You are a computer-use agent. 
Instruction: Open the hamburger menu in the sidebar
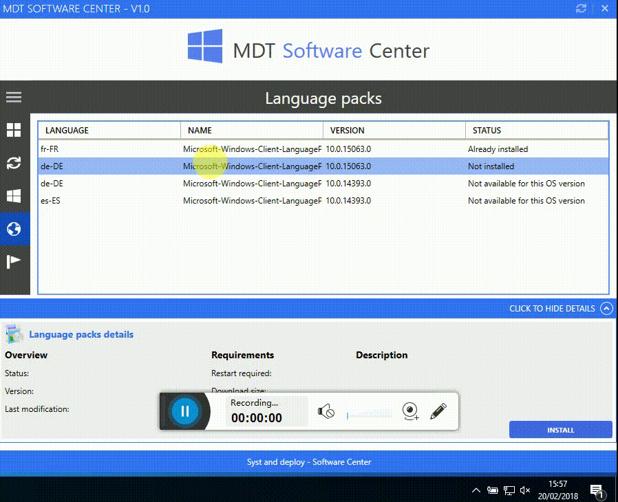(14, 97)
